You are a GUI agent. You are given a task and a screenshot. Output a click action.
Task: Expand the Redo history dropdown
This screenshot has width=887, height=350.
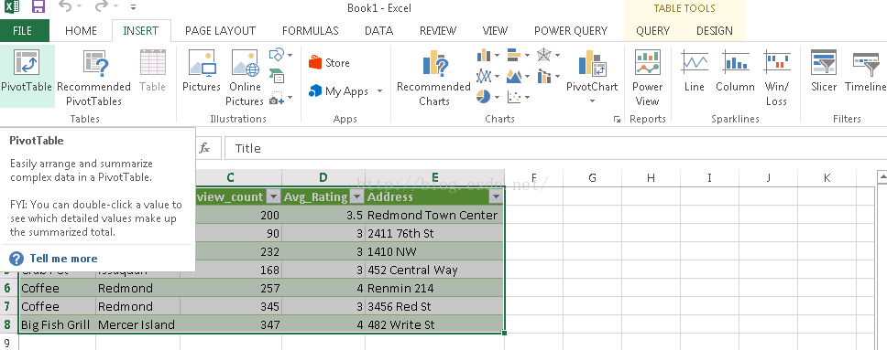point(115,7)
